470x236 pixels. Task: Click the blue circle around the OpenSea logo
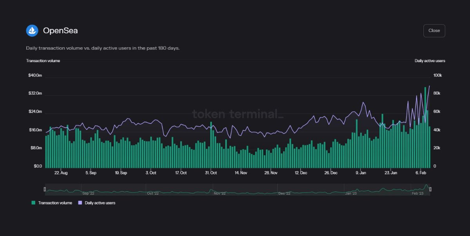[x=32, y=30]
